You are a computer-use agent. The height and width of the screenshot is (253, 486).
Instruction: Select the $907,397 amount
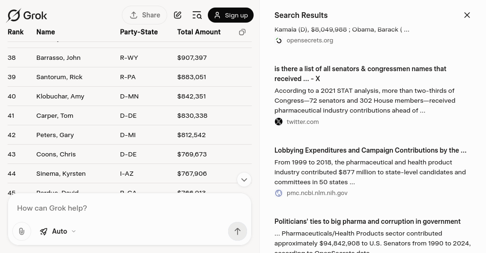[x=192, y=58]
